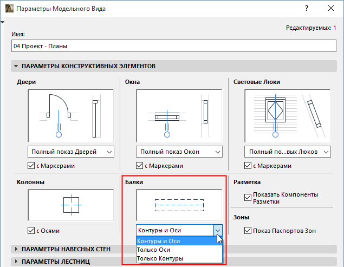Click the Имя input field
The width and height of the screenshot is (344, 267).
174,46
